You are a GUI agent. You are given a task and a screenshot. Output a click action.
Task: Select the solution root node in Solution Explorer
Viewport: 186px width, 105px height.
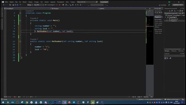[175, 15]
